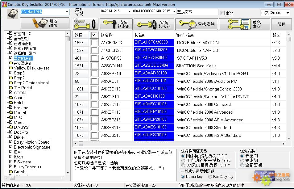Click folder icon beside Asset
294x189 pixels.
11,97
